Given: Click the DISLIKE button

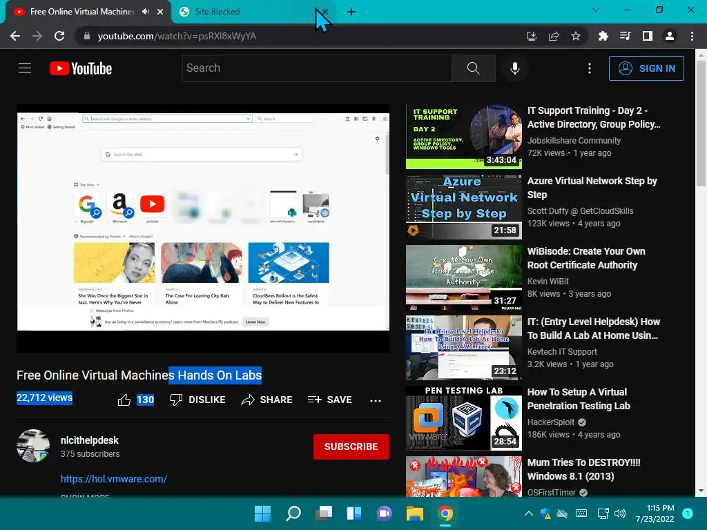Looking at the screenshot, I should coord(197,400).
